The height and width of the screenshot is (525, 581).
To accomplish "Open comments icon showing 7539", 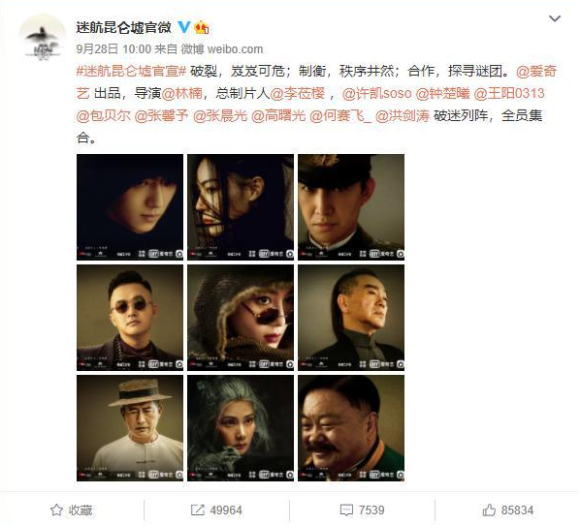I will [x=346, y=510].
